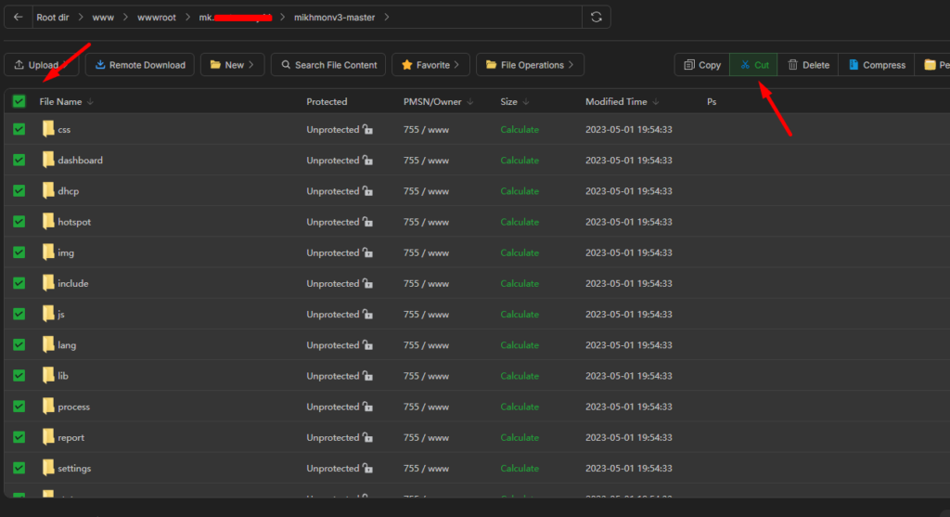Click the lock icon in hotspot row
950x517 pixels.
click(x=367, y=222)
